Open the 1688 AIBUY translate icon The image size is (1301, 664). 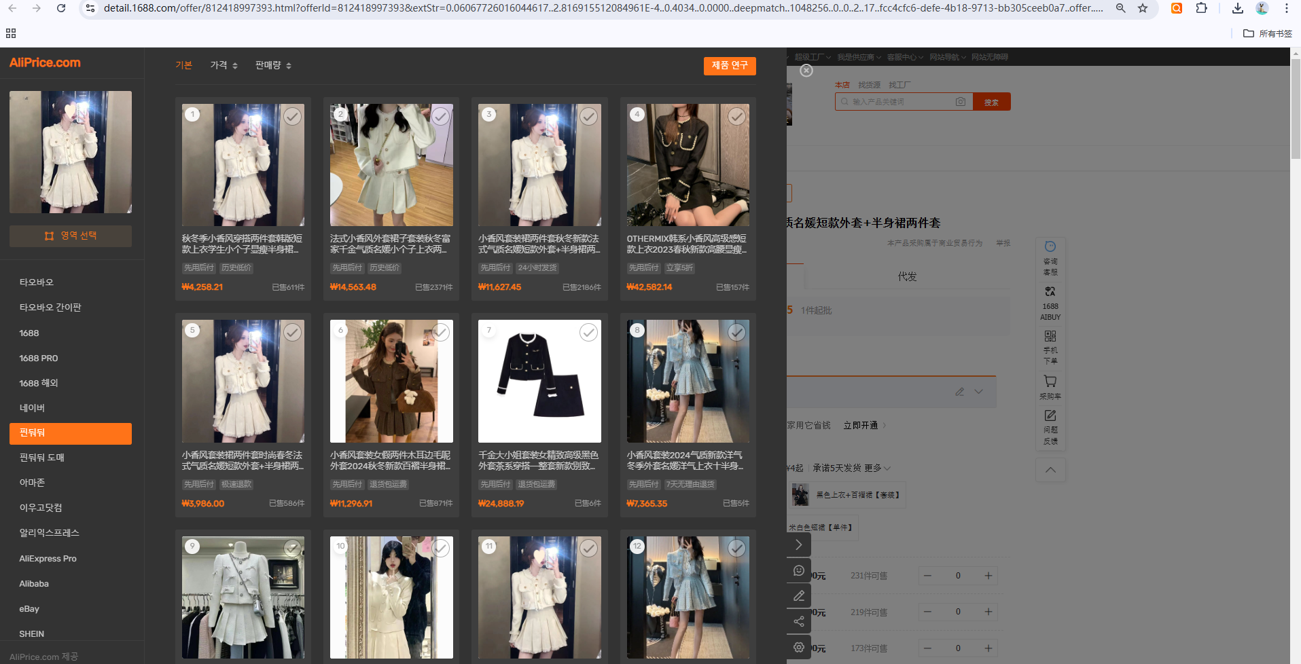point(1050,303)
